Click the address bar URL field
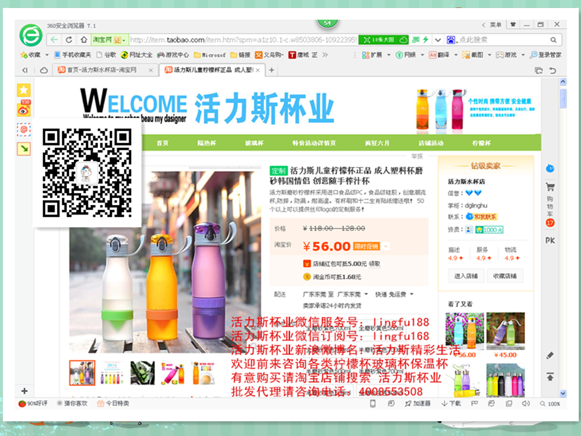This screenshot has height=436, width=581. pyautogui.click(x=243, y=40)
